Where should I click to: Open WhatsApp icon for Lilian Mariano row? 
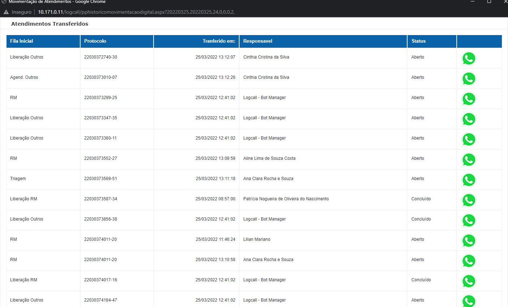click(469, 241)
